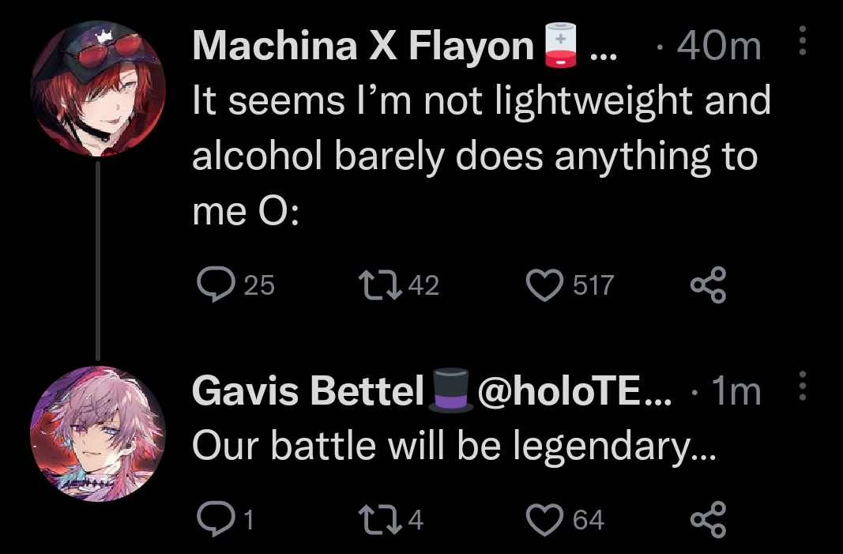The width and height of the screenshot is (843, 554).
Task: Share Gavis Bettel's reply
Action: coord(708,519)
